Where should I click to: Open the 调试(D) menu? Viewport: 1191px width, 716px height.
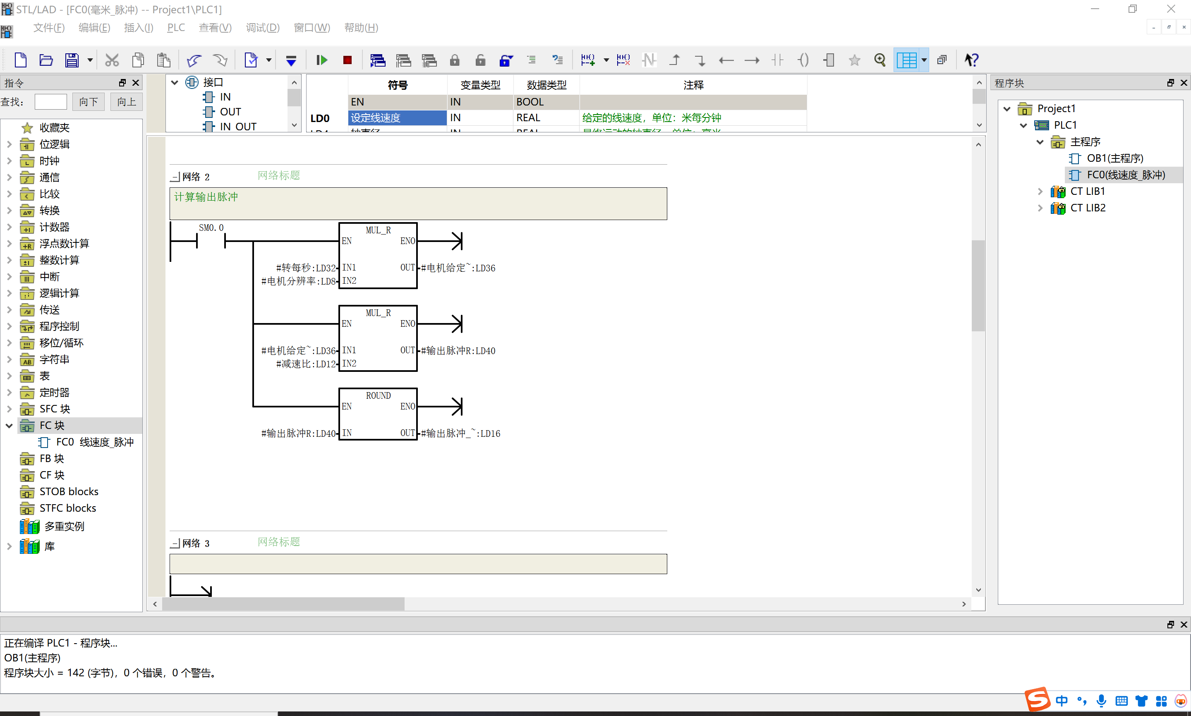(x=262, y=28)
